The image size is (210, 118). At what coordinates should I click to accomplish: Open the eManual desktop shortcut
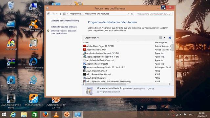pyautogui.click(x=33, y=45)
